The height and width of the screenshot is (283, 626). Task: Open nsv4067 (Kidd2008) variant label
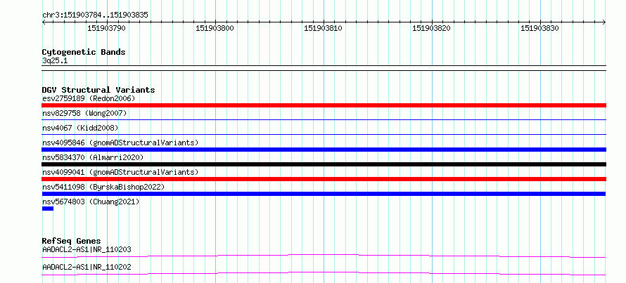click(80, 128)
